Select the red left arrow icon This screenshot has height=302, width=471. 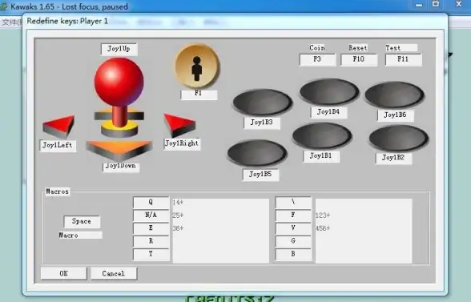click(58, 127)
